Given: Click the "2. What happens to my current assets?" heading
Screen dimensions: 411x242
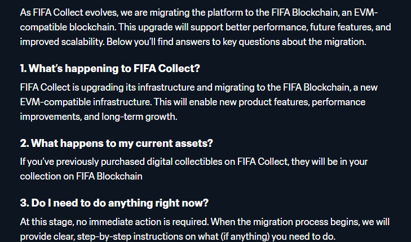Looking at the screenshot, I should click(116, 142).
